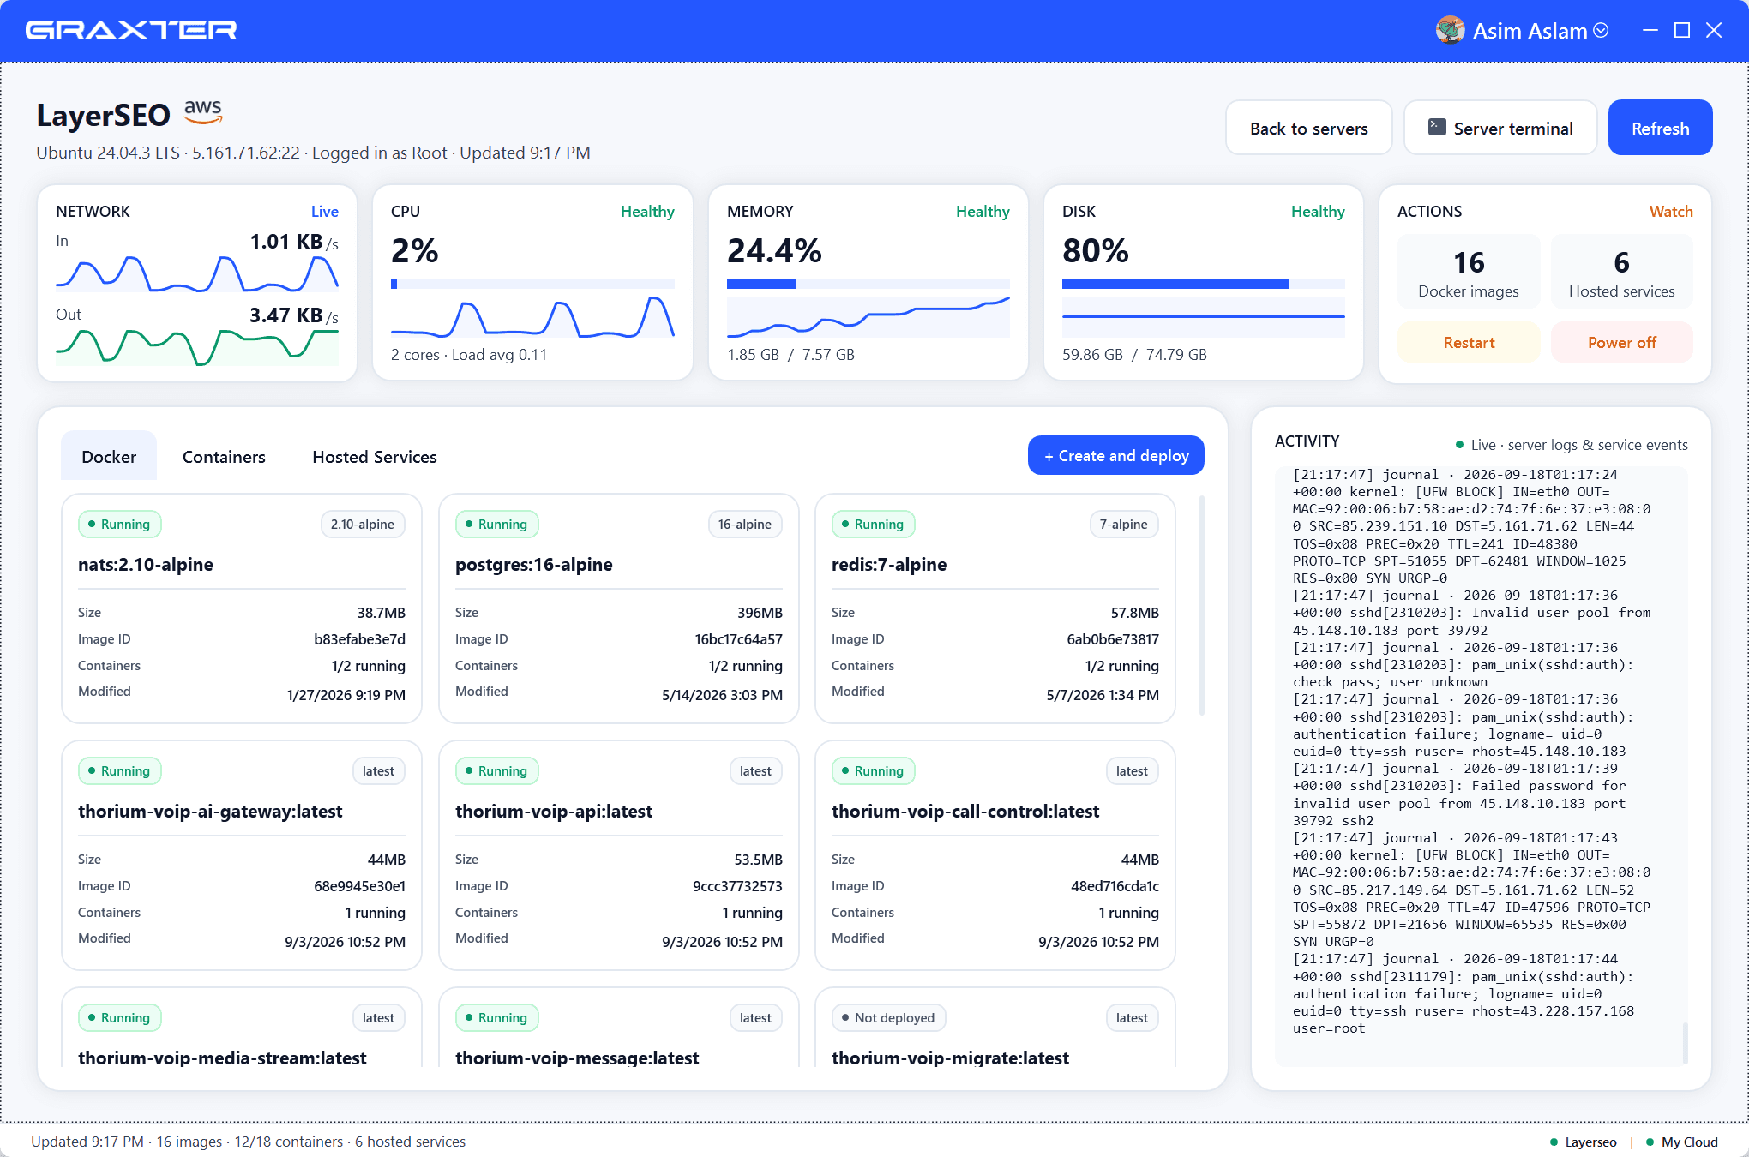
Task: Click the CPU load sparkline chart
Action: (532, 316)
